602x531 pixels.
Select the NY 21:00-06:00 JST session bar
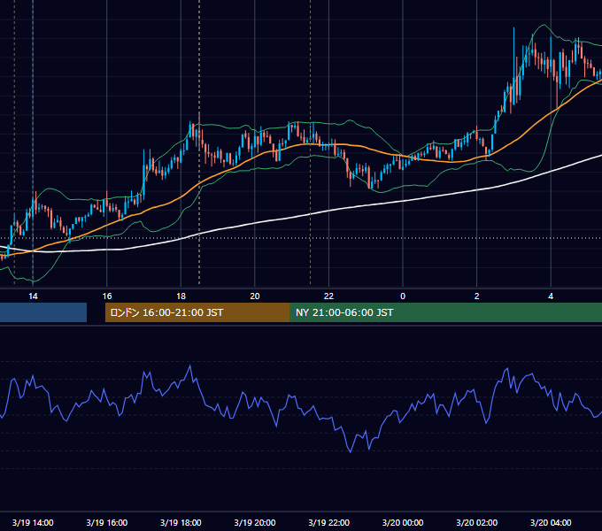445,312
